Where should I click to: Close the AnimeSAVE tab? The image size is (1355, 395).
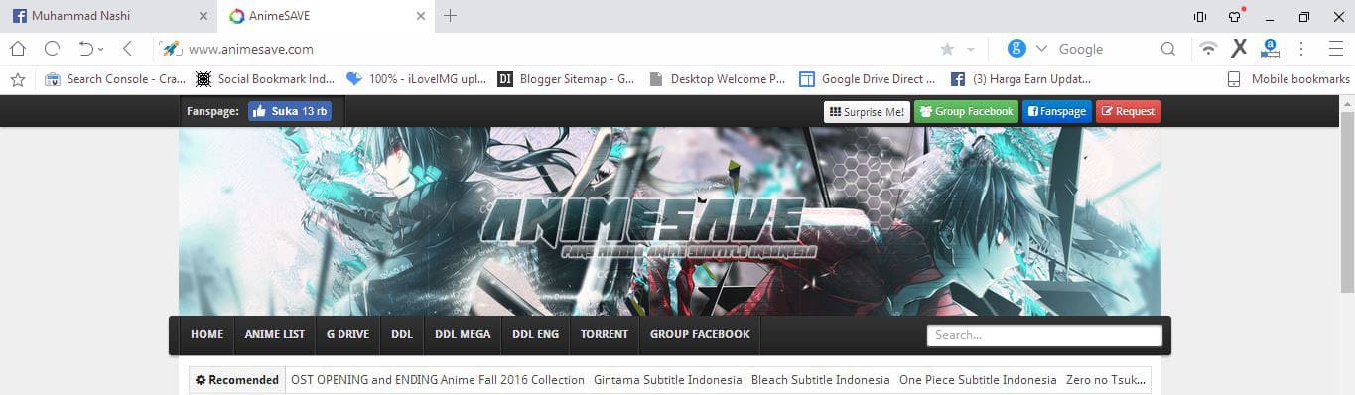point(420,16)
